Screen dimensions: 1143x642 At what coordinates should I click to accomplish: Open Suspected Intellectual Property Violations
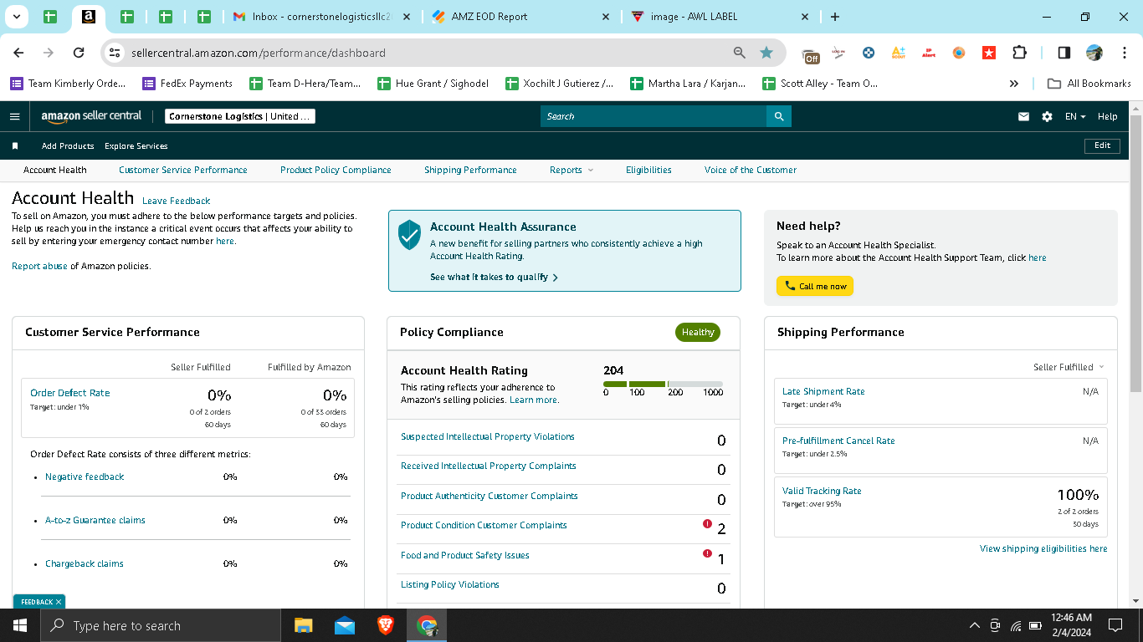(x=488, y=436)
